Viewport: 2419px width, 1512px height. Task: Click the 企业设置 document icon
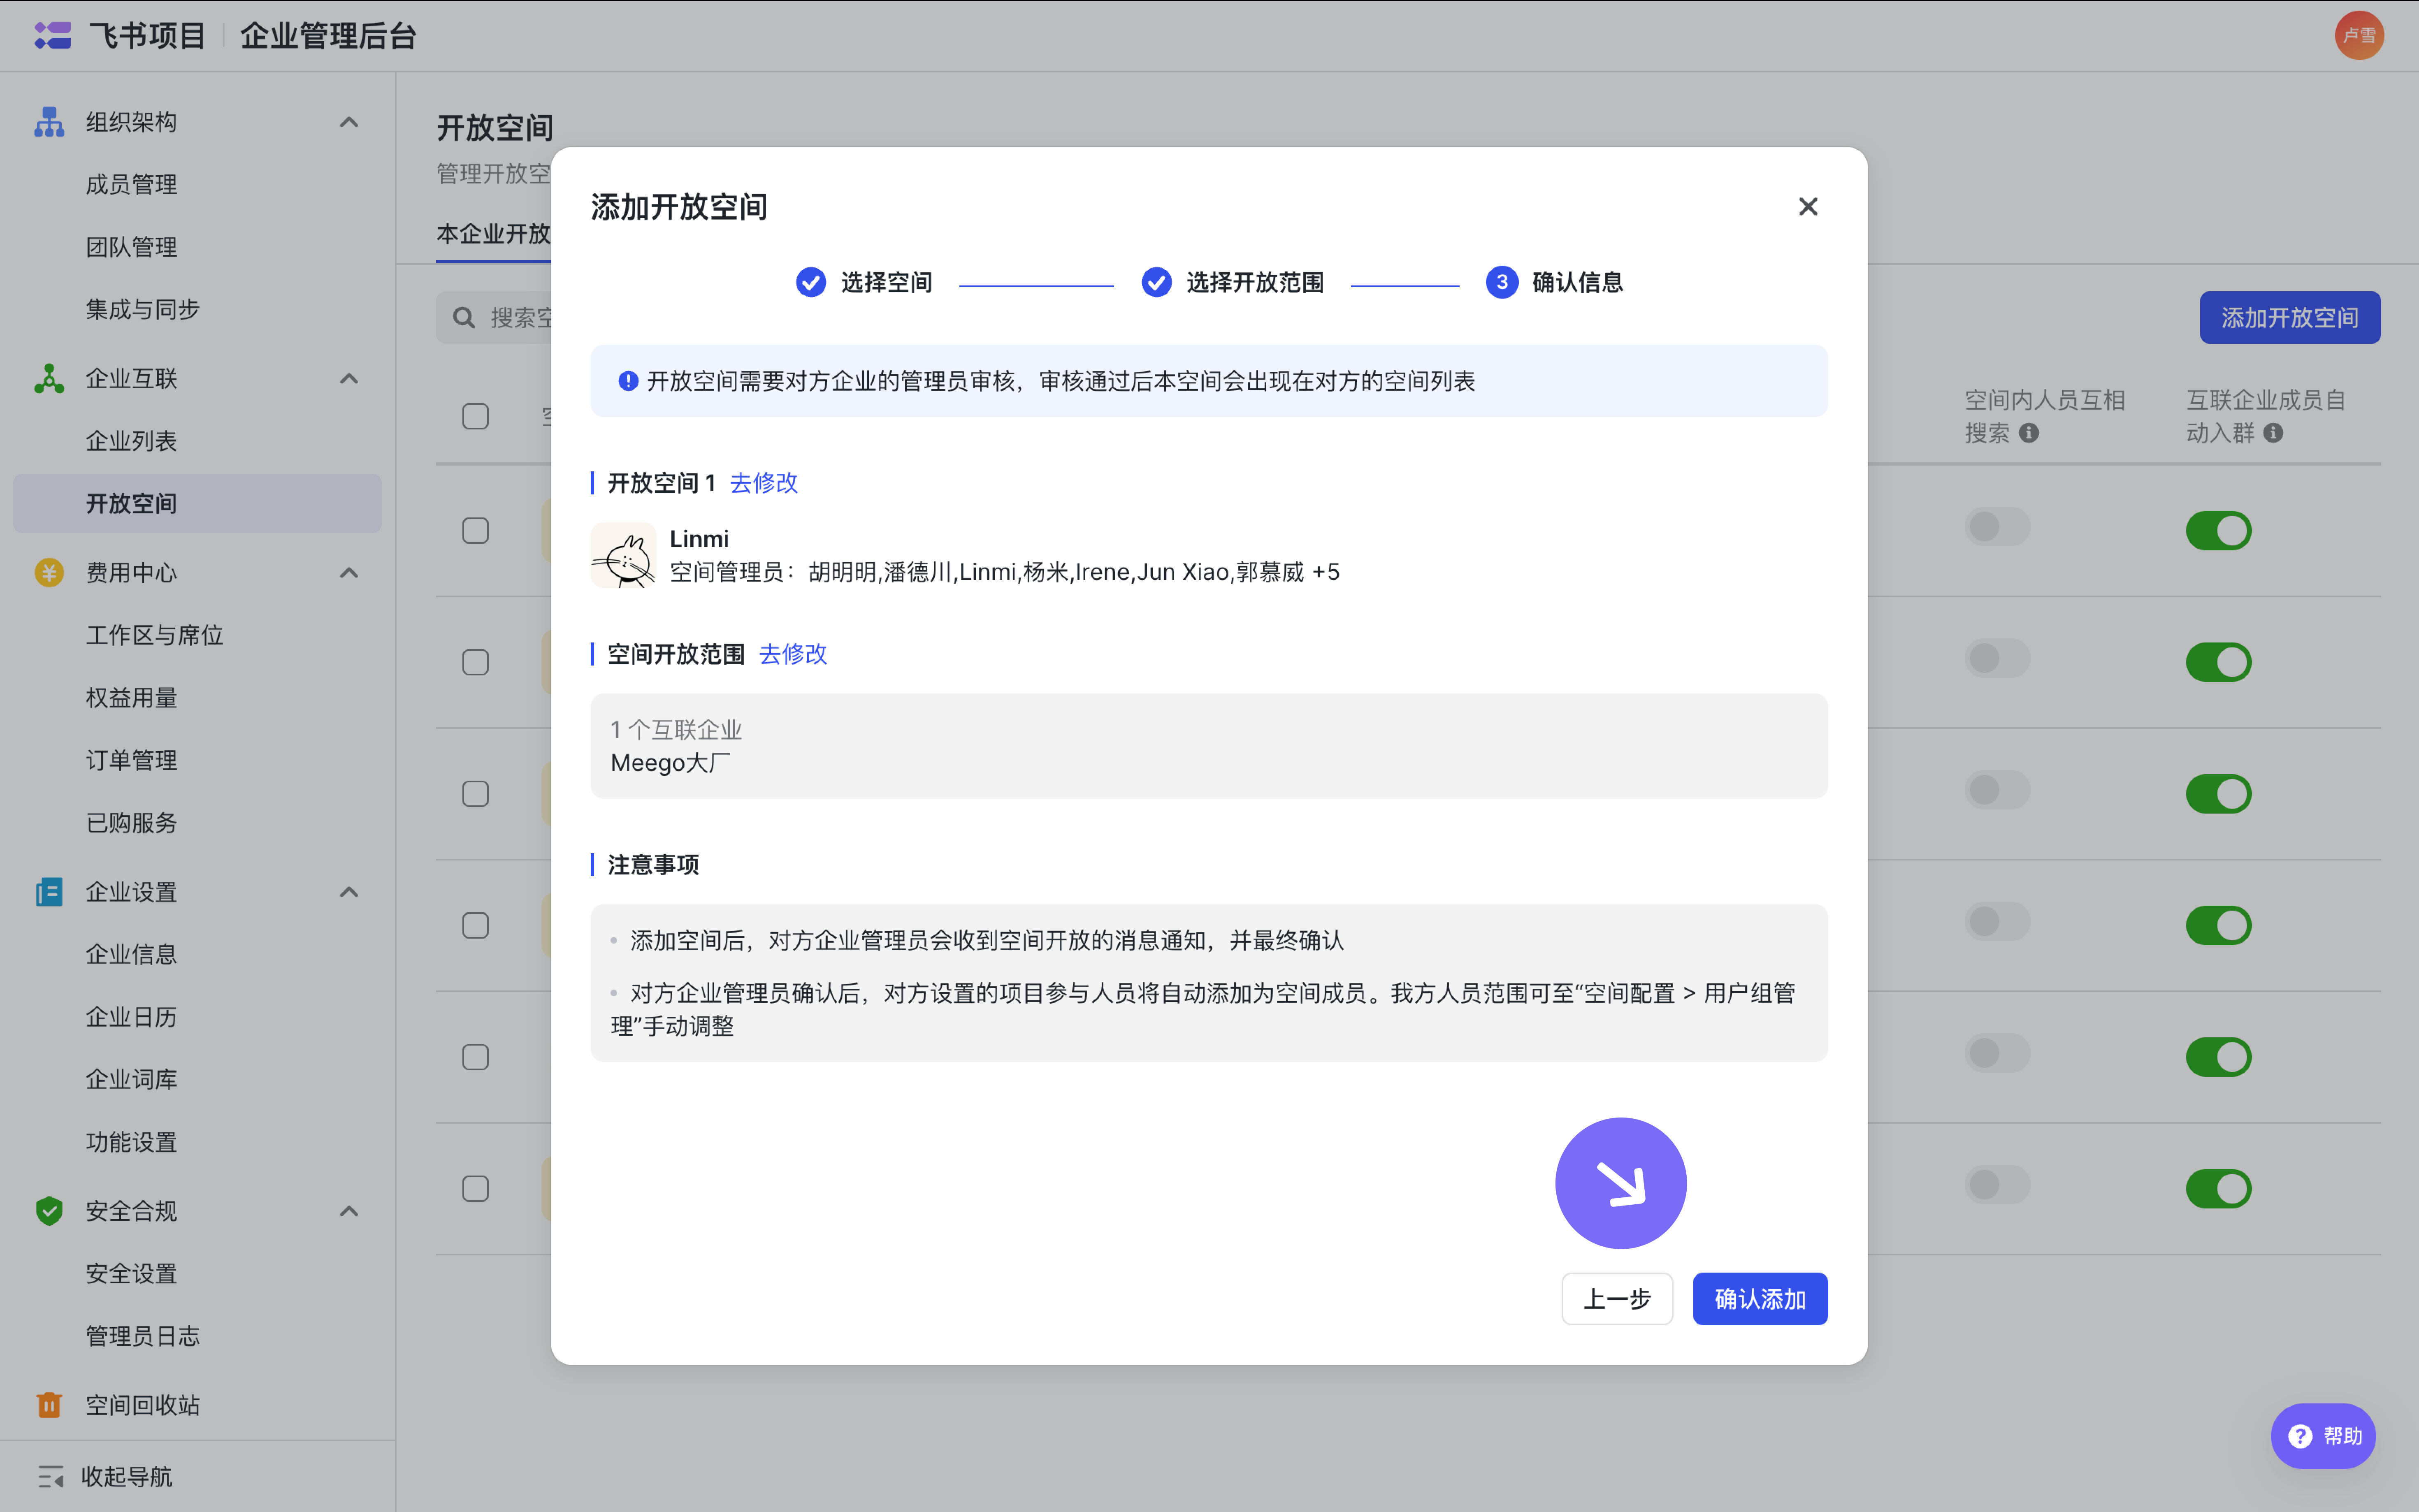49,892
